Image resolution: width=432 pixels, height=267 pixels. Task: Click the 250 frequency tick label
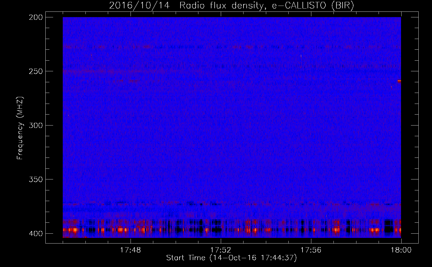(x=36, y=71)
